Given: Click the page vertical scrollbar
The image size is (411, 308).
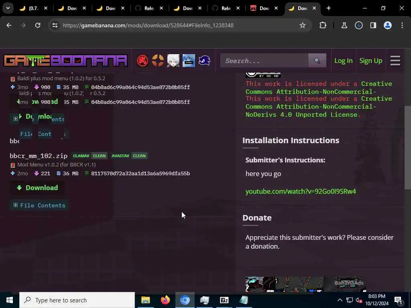Looking at the screenshot, I should point(407,147).
